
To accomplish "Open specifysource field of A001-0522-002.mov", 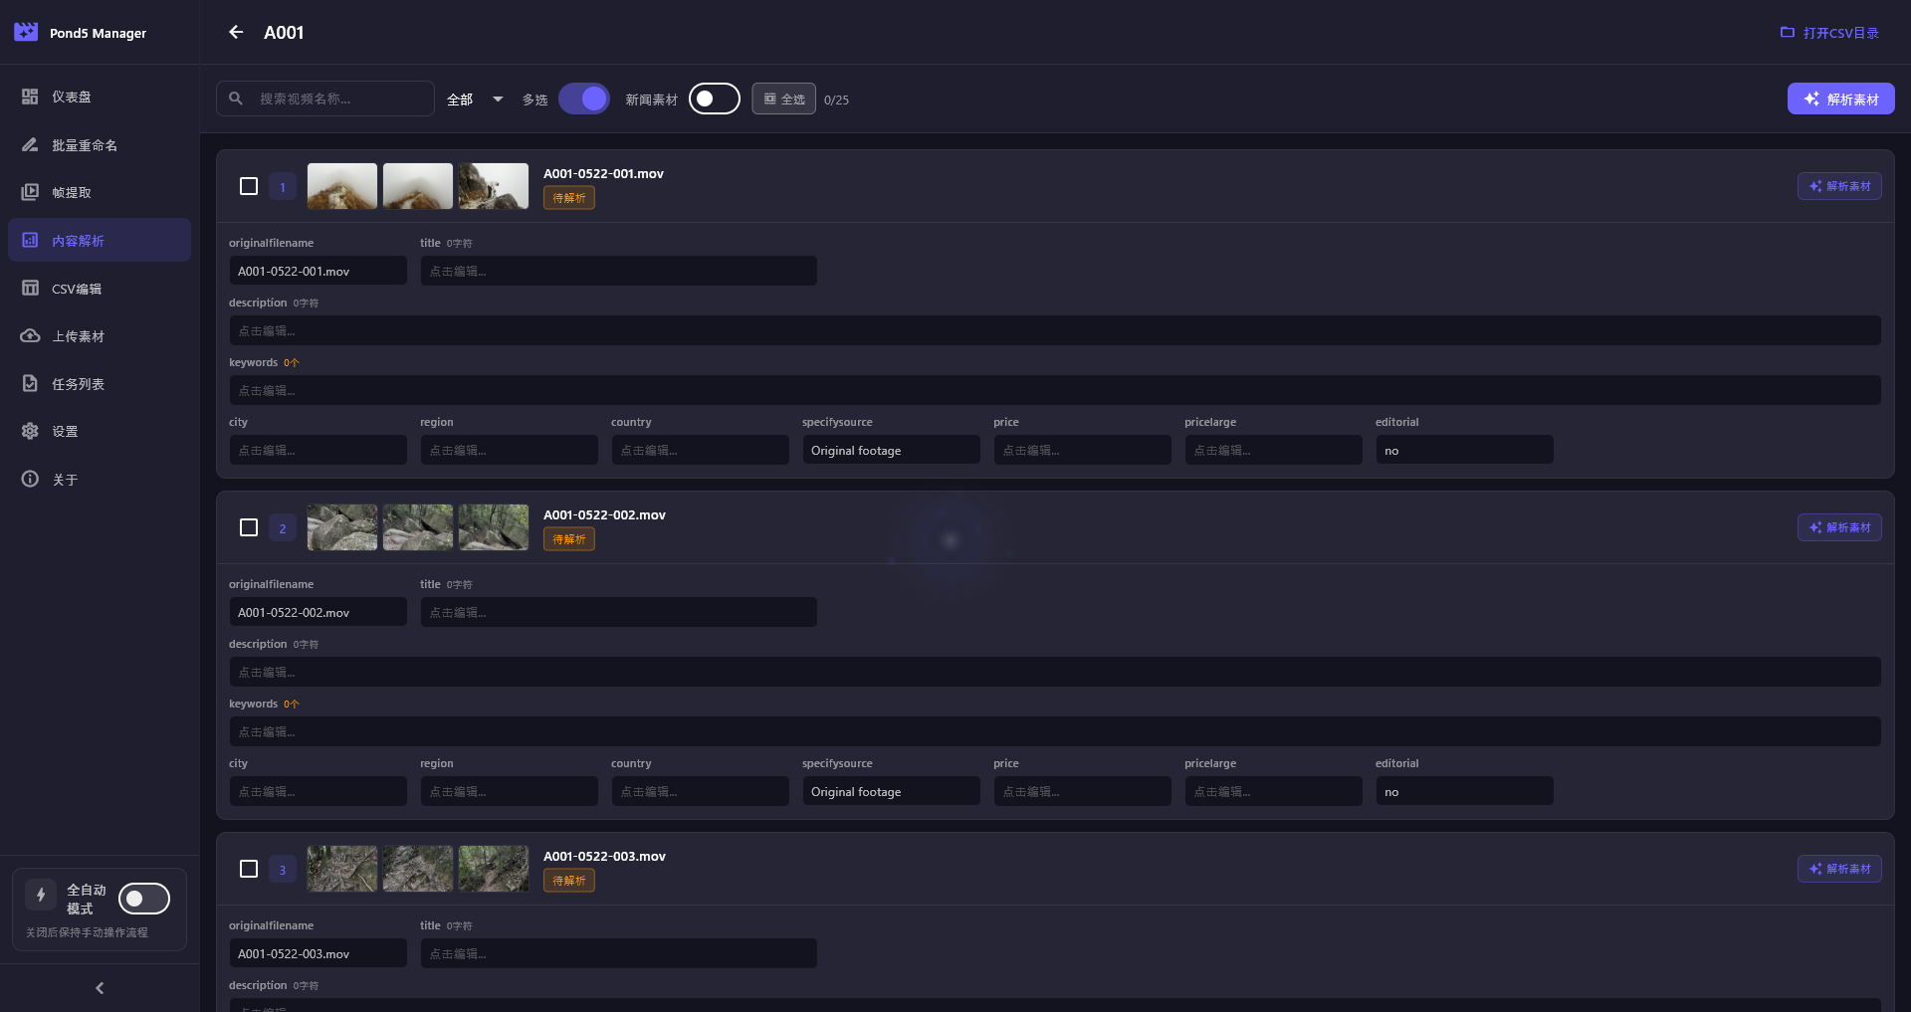I will (x=891, y=791).
